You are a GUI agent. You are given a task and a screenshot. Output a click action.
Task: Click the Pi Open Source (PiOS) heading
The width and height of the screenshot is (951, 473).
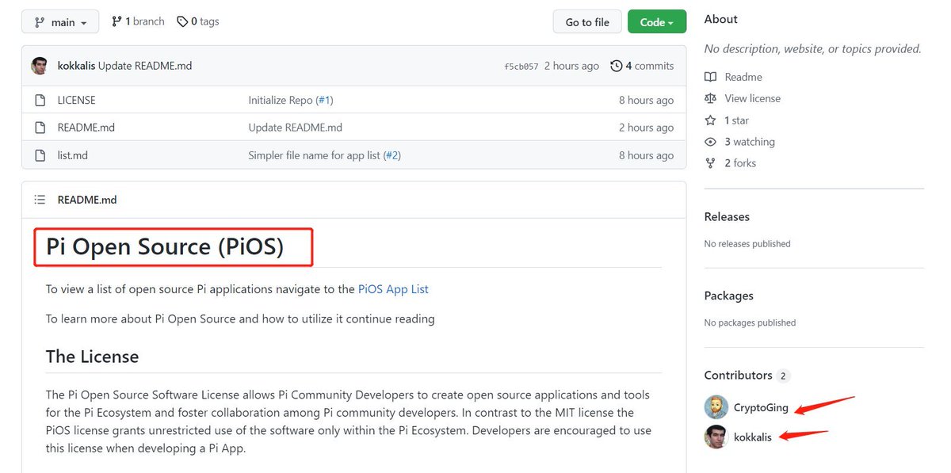(165, 247)
